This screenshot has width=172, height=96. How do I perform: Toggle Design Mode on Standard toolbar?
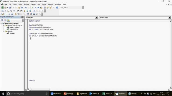tap(41, 7)
